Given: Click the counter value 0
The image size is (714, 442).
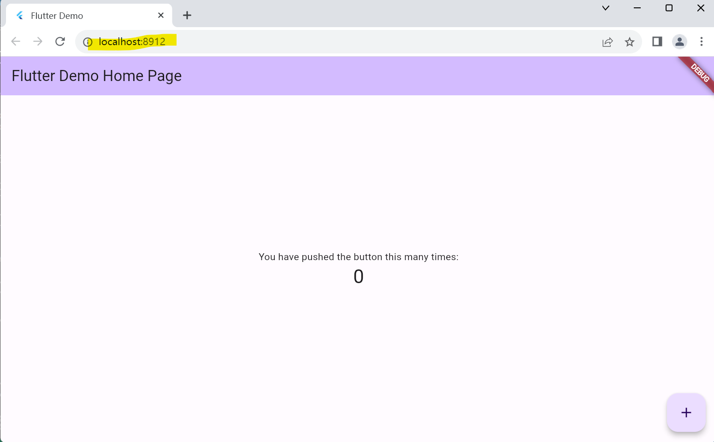Looking at the screenshot, I should point(359,277).
